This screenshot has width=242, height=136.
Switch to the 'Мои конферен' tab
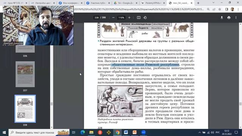pos(71,3)
